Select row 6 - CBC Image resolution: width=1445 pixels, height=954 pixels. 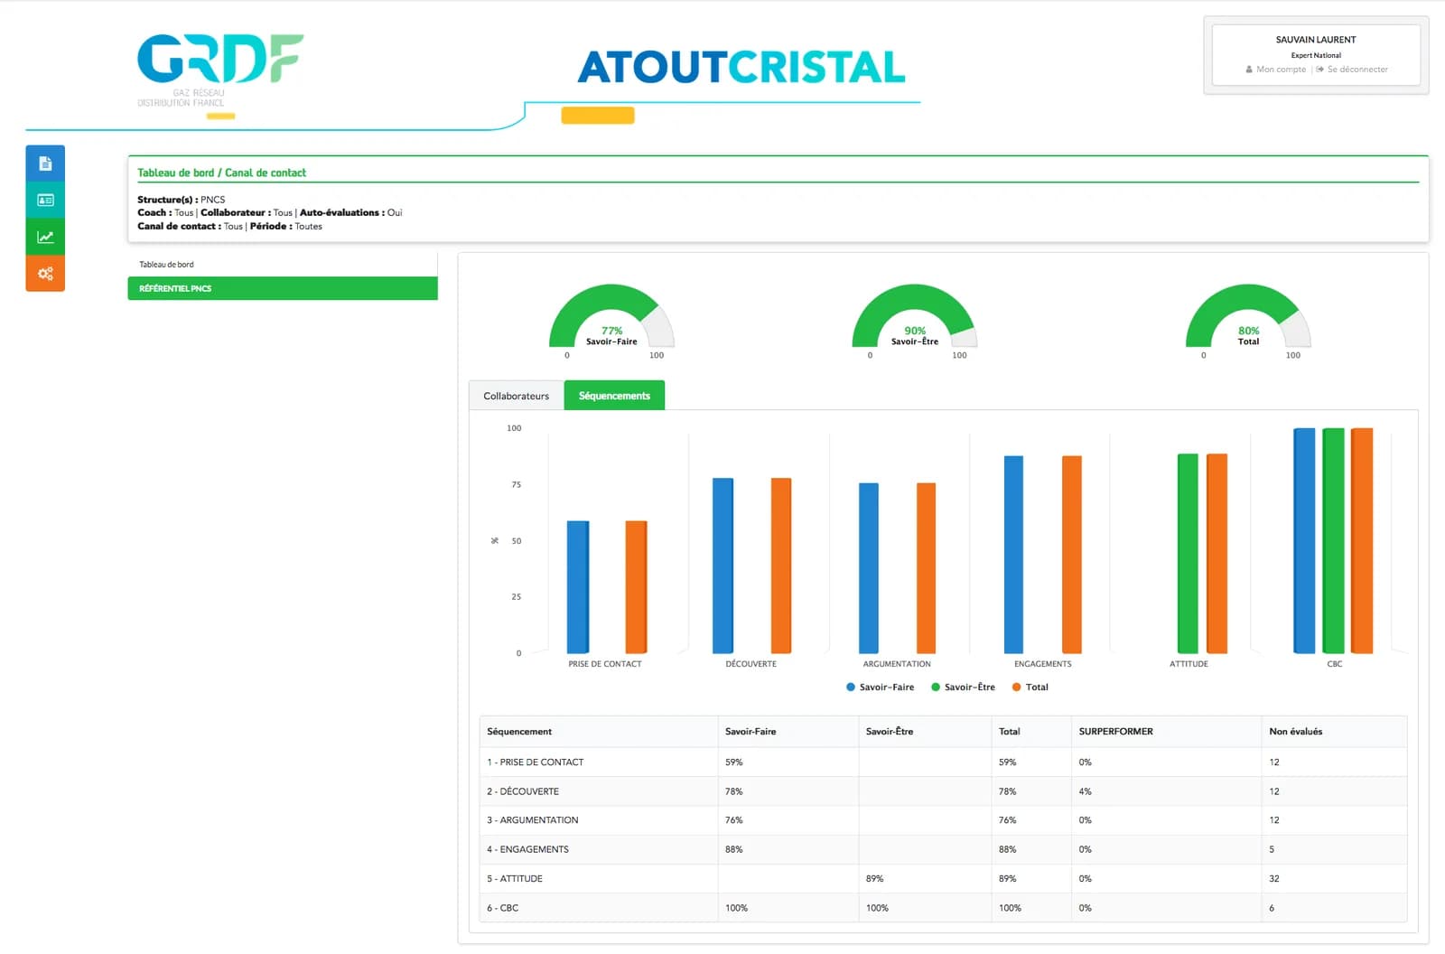[x=943, y=908]
